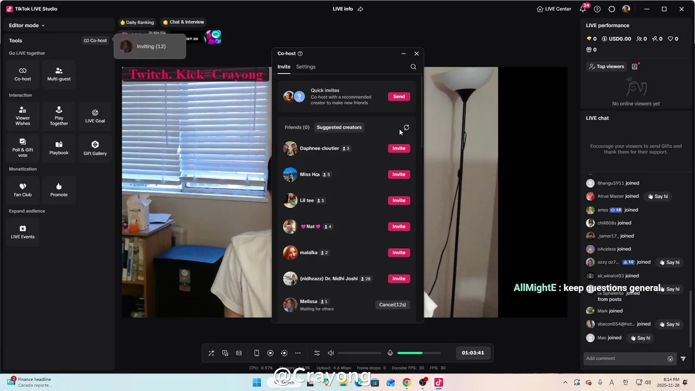
Task: Open the Multi-guest tool
Action: 59,73
